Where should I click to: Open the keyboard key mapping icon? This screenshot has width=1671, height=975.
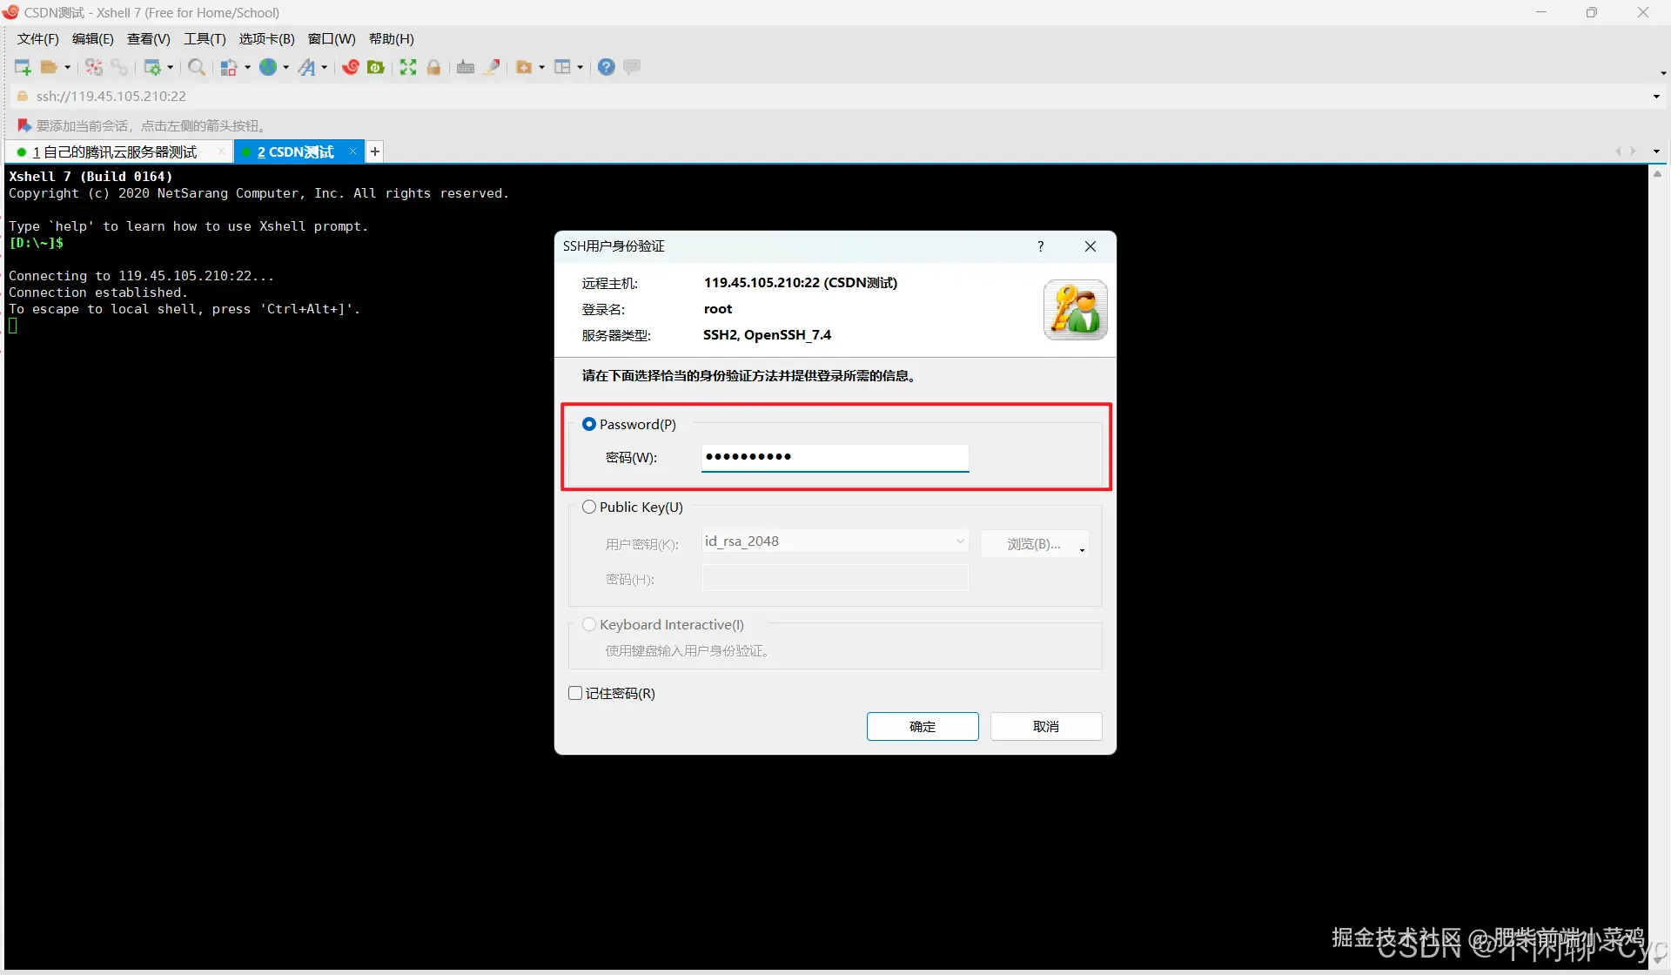coord(466,67)
